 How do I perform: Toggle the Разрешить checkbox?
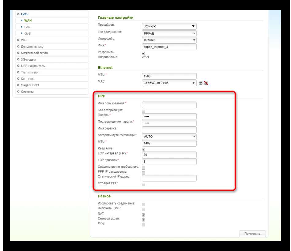tap(143, 54)
